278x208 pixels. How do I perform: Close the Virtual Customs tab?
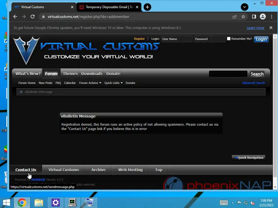coord(72,7)
